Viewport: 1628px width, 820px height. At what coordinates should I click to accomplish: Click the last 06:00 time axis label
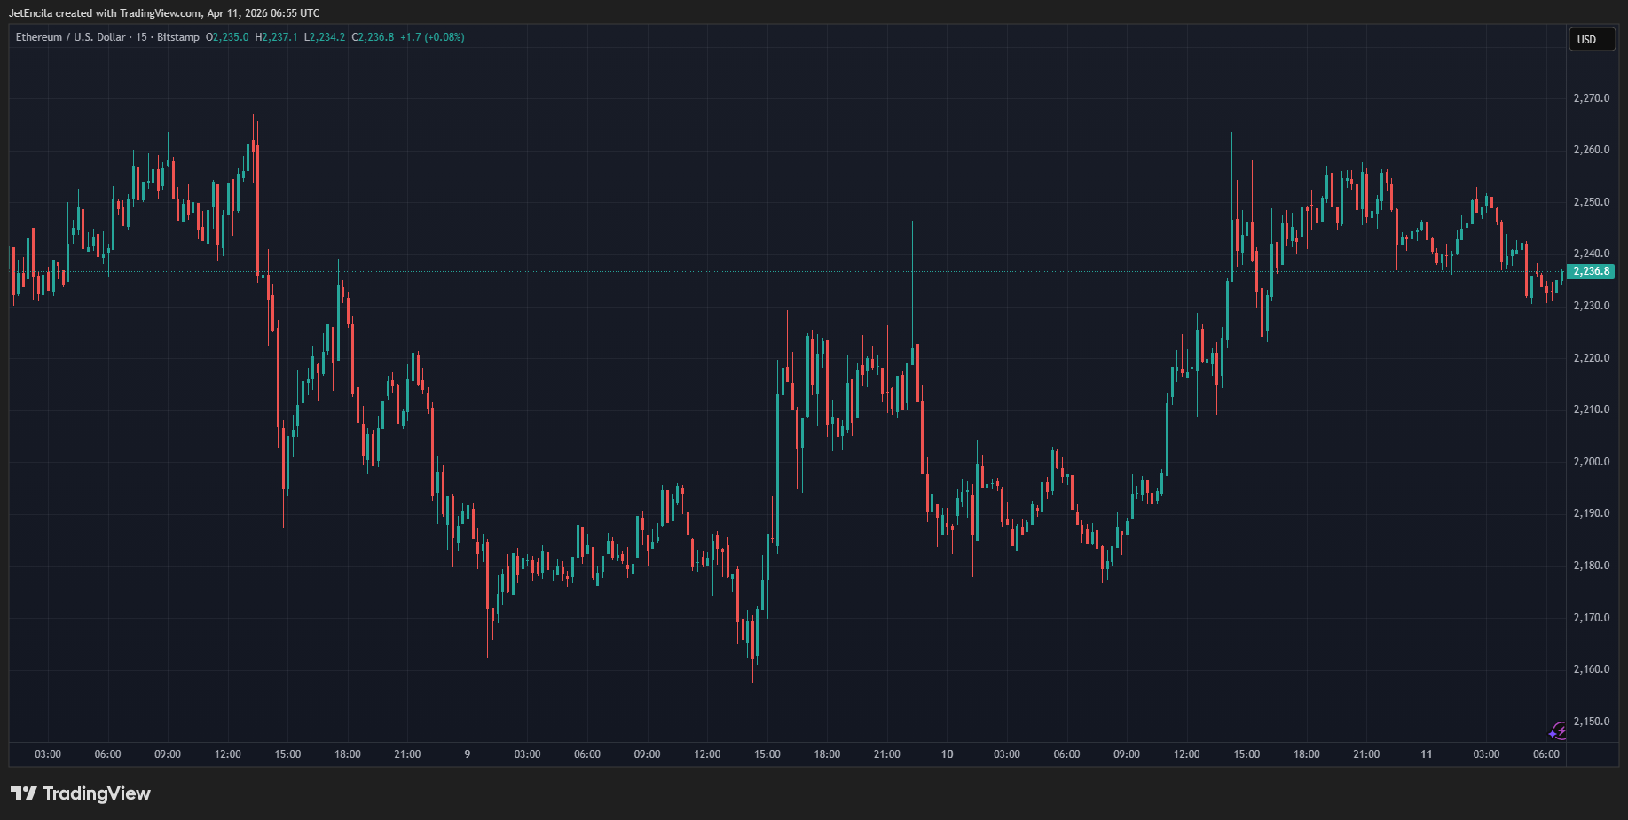click(1546, 754)
